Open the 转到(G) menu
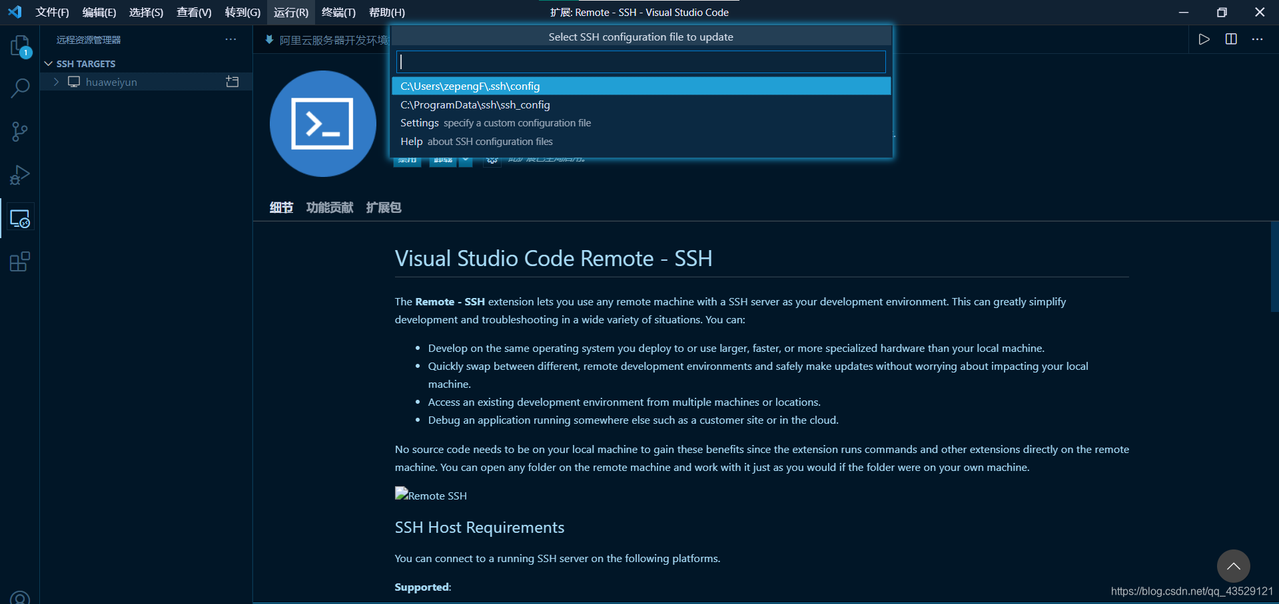 tap(242, 12)
